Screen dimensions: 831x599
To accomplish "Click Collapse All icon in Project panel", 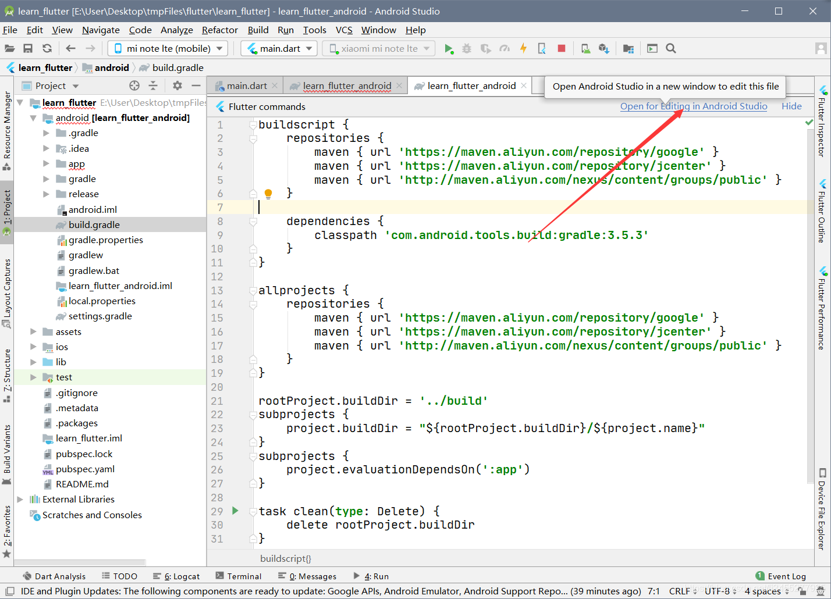I will coord(153,85).
